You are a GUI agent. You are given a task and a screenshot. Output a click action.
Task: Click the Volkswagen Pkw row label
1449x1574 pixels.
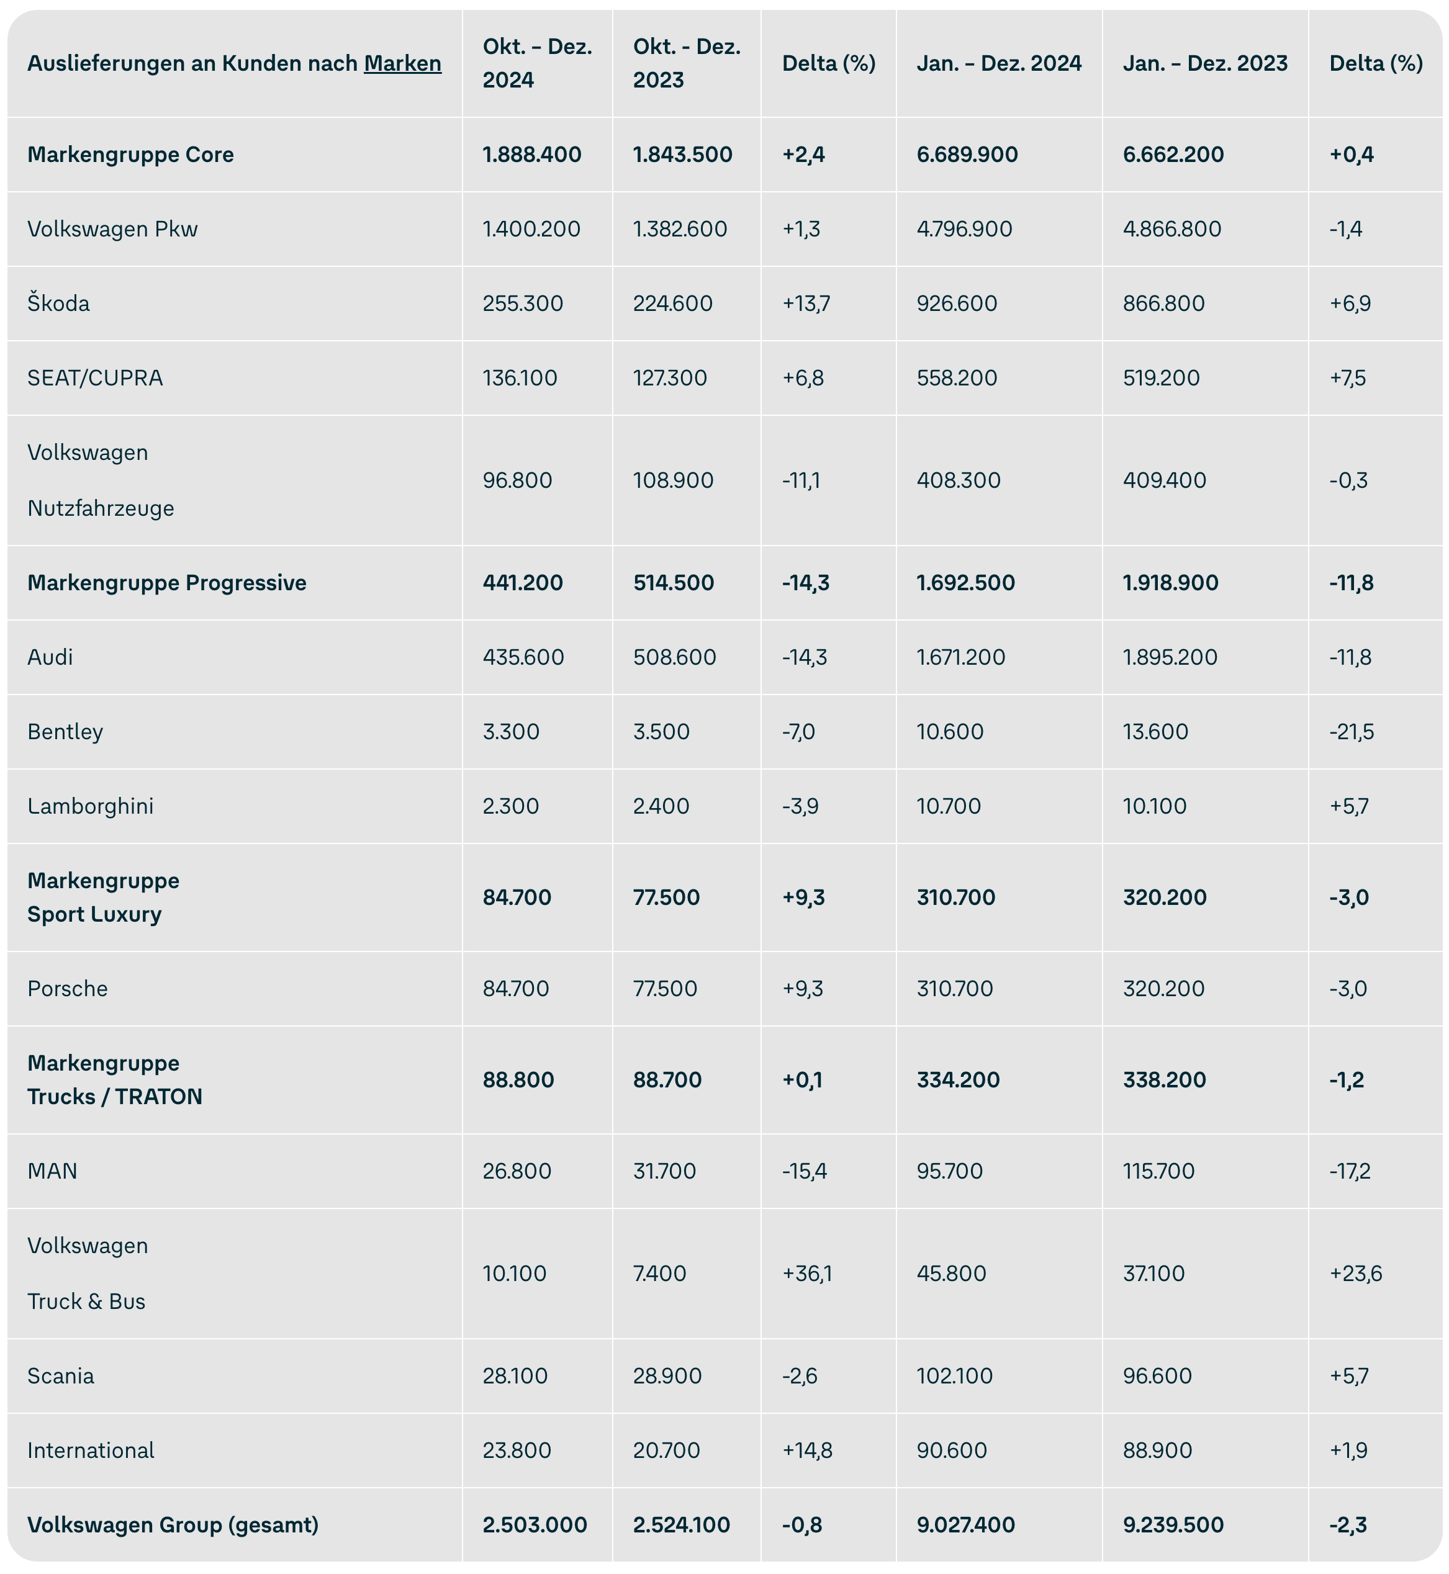112,229
